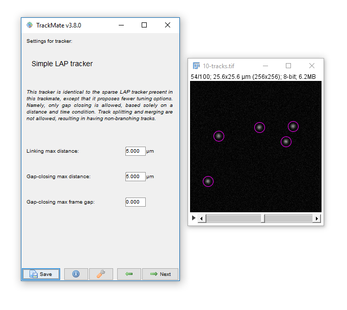This screenshot has width=347, height=310.
Task: Click the TrackMate title bar icon
Action: [x=30, y=25]
